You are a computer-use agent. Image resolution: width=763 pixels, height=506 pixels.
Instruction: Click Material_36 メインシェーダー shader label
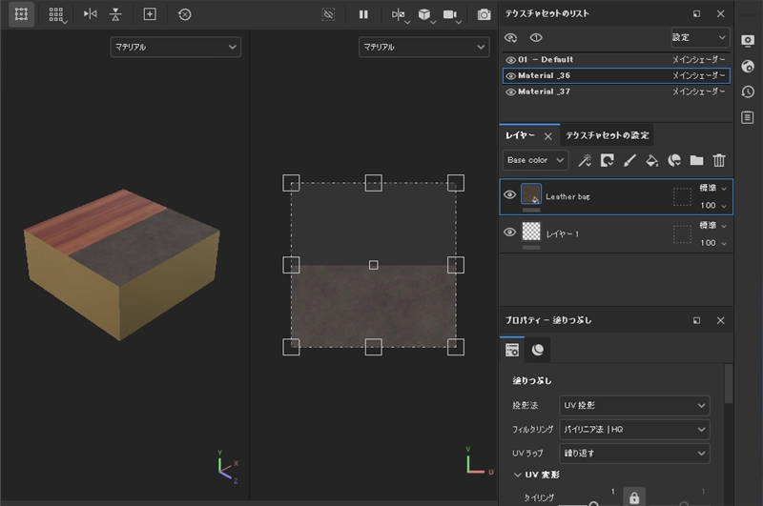[x=699, y=76]
